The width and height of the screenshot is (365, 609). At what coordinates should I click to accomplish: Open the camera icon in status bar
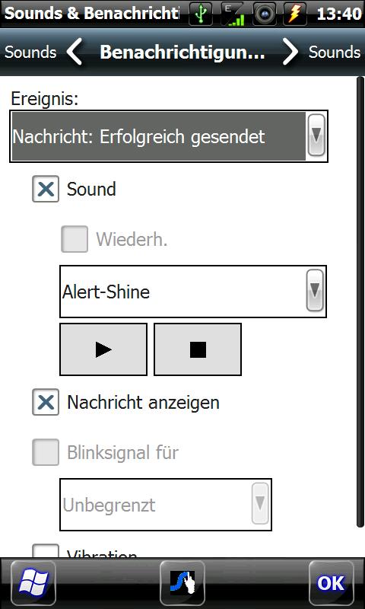pos(264,14)
